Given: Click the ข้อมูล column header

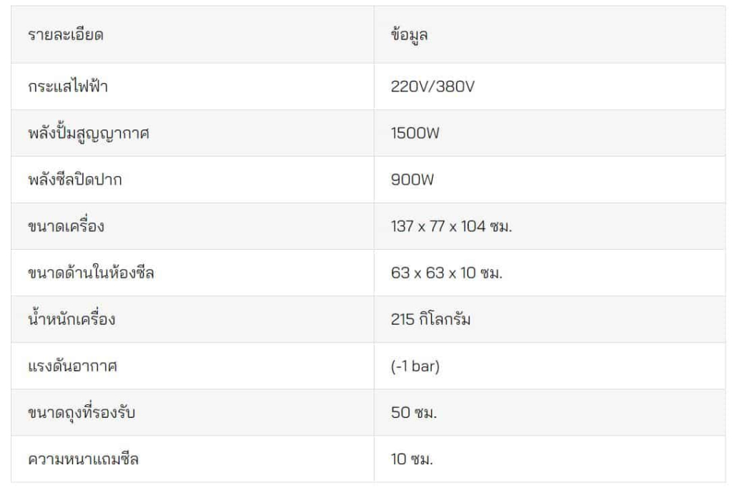Looking at the screenshot, I should coord(550,34).
